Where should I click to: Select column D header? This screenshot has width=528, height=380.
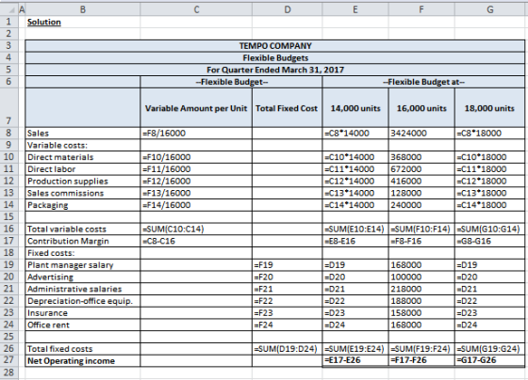tap(288, 9)
